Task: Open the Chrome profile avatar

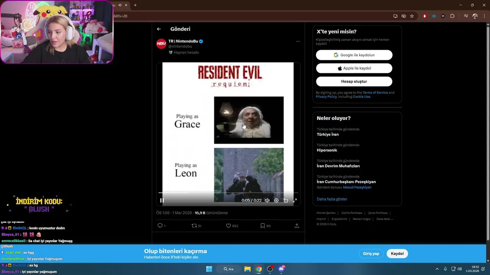Action: click(x=475, y=16)
